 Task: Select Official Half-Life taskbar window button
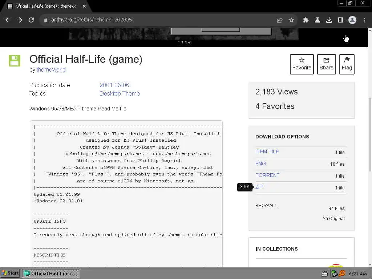(51, 274)
